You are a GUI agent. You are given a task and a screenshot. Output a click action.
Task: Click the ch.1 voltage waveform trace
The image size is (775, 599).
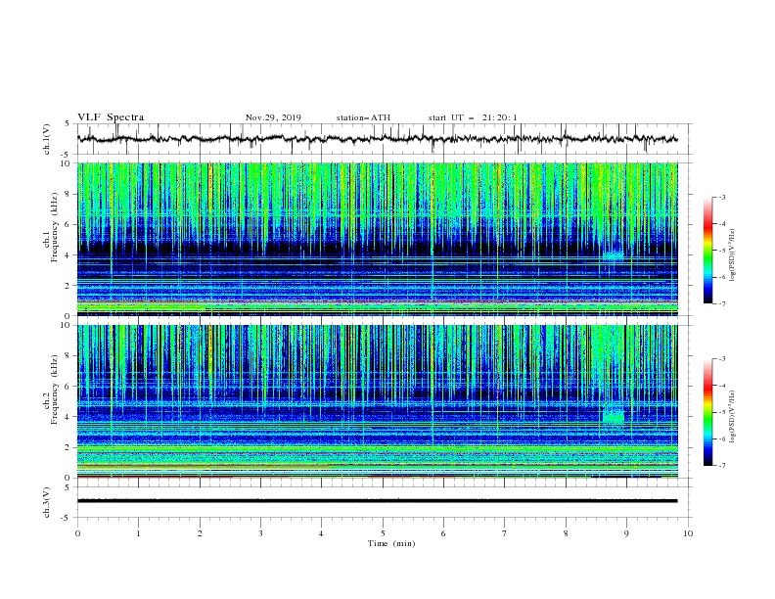point(377,139)
